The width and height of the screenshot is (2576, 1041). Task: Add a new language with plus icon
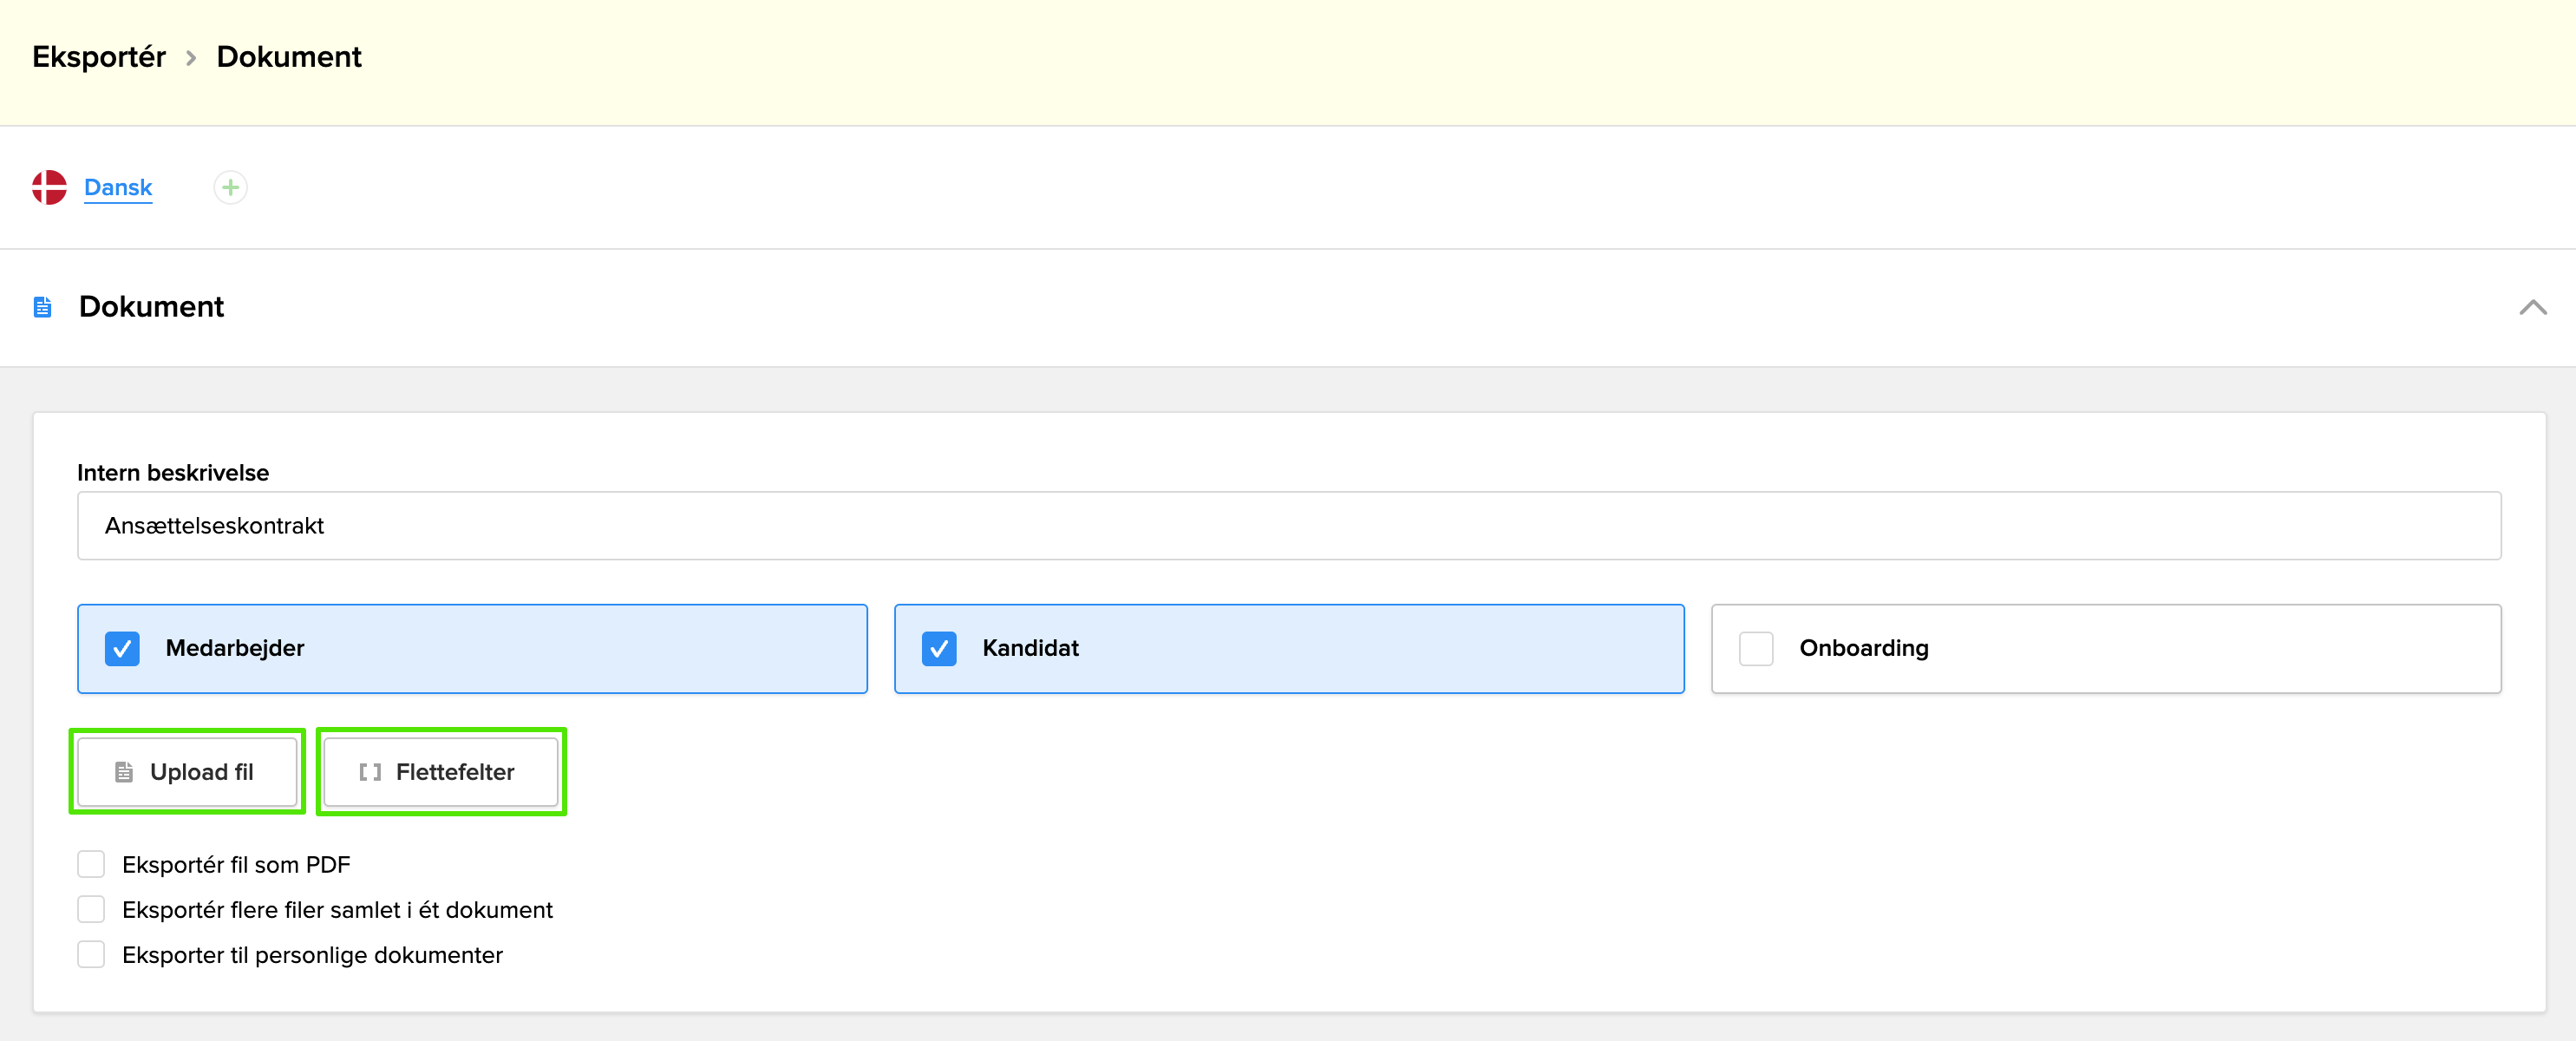tap(230, 187)
